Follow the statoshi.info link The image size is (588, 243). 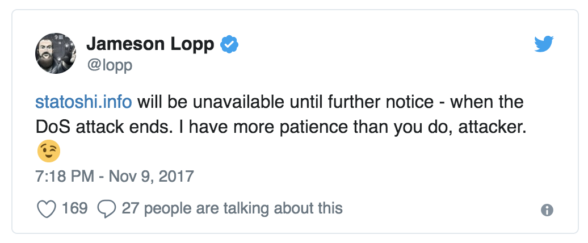point(83,103)
